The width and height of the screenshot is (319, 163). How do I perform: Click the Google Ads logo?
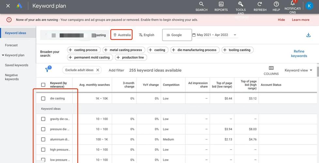coord(19,6)
